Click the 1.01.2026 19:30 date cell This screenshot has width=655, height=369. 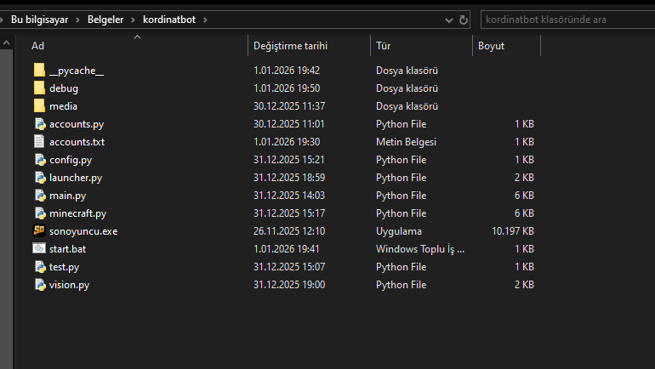click(x=287, y=142)
